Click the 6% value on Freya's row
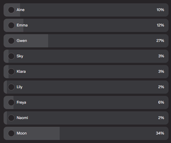Image resolution: width=171 pixels, height=143 pixels. [x=161, y=102]
